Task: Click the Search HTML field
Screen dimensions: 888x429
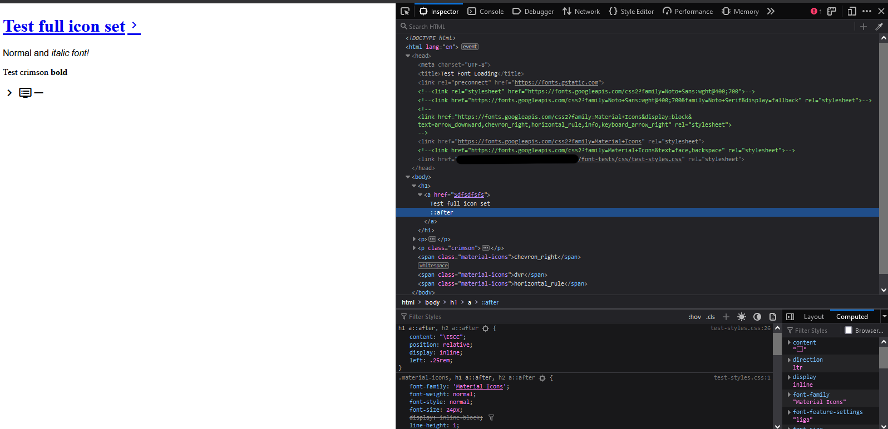Action: click(626, 27)
